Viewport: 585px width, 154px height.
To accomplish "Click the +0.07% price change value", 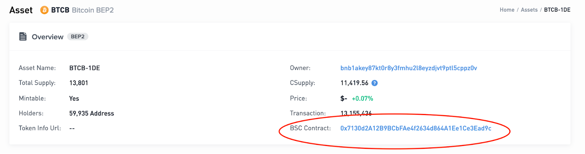I will click(362, 98).
